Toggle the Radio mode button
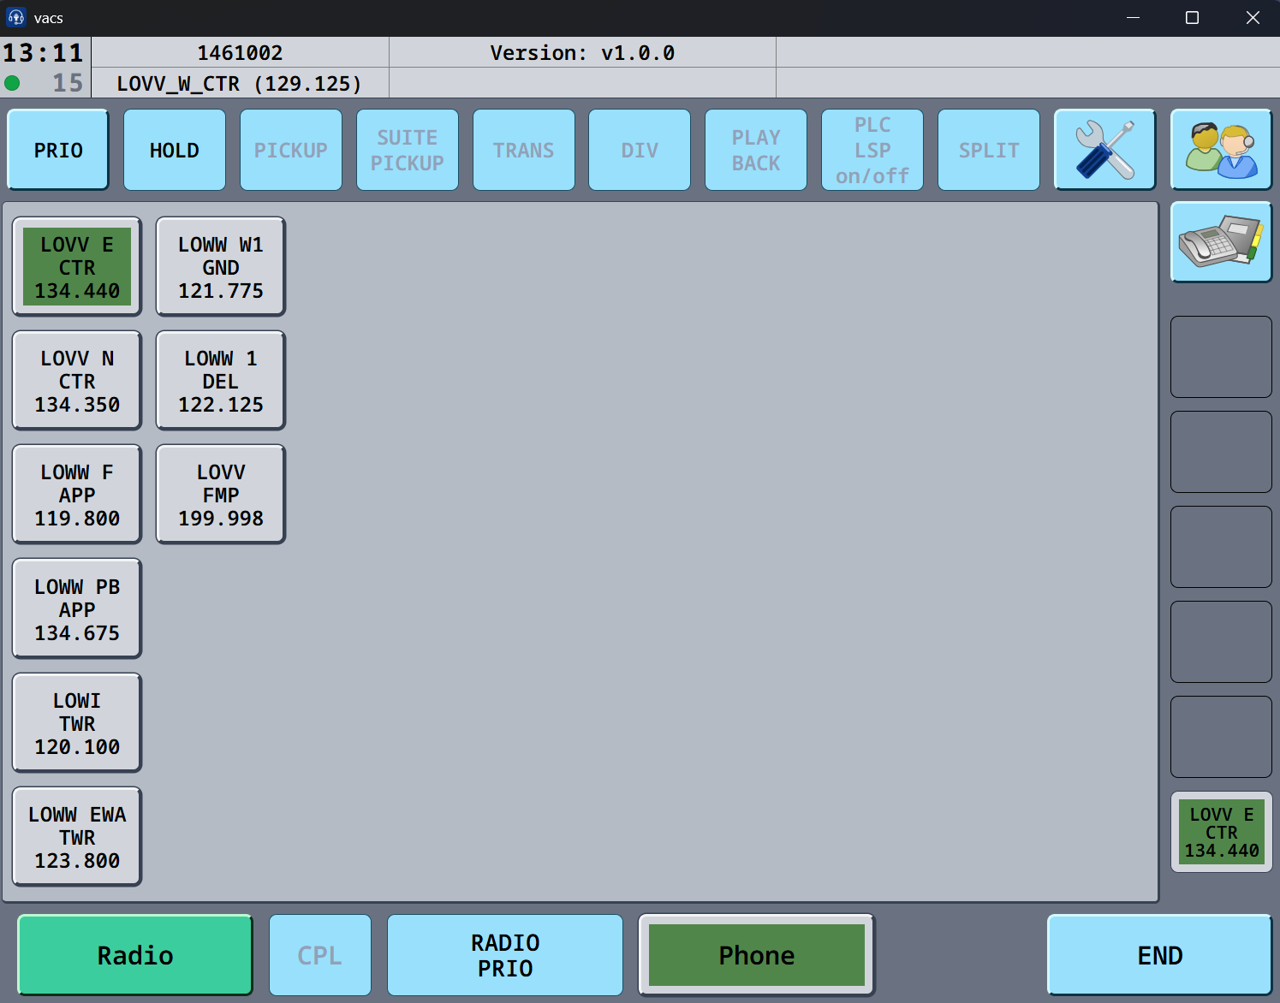 [135, 955]
